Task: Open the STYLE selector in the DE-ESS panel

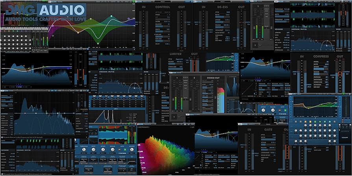Action: (x=222, y=12)
